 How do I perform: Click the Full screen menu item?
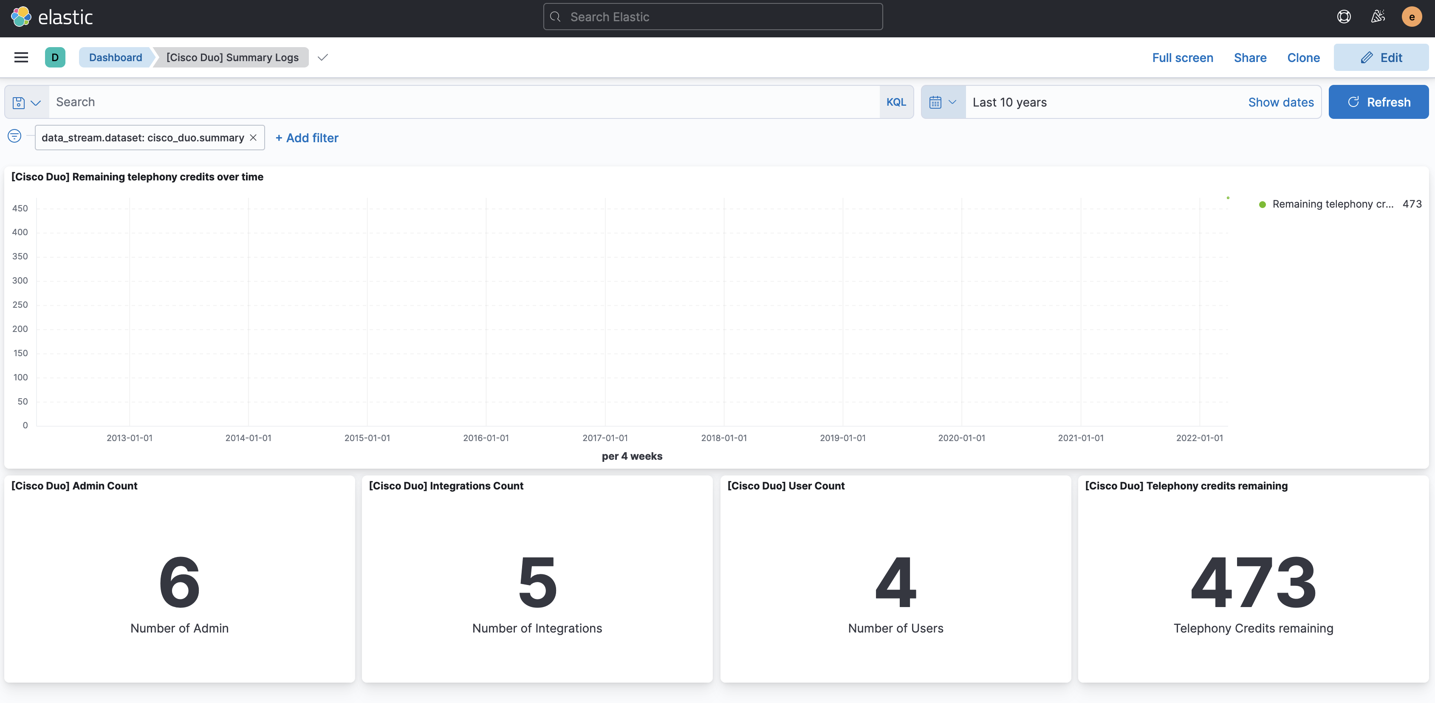pyautogui.click(x=1182, y=58)
